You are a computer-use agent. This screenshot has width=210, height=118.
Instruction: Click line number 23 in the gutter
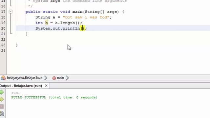(x=3, y=45)
